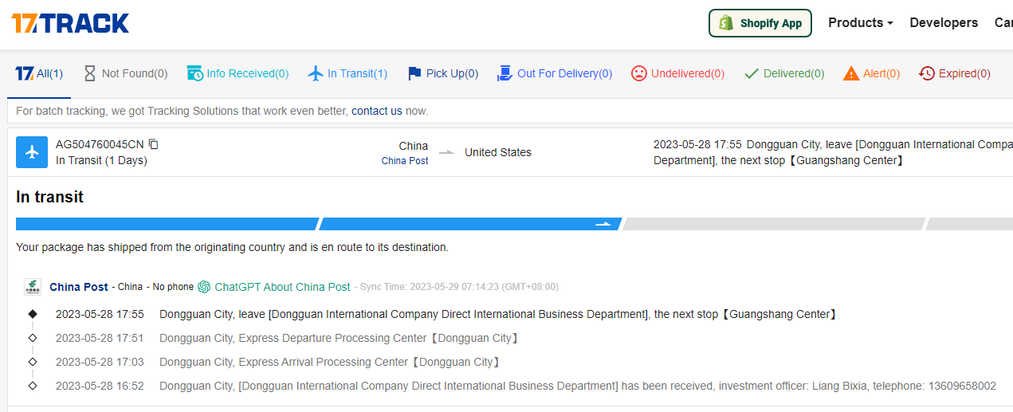This screenshot has height=412, width=1013.
Task: Click the 17TRACK logo
Action: pyautogui.click(x=70, y=23)
